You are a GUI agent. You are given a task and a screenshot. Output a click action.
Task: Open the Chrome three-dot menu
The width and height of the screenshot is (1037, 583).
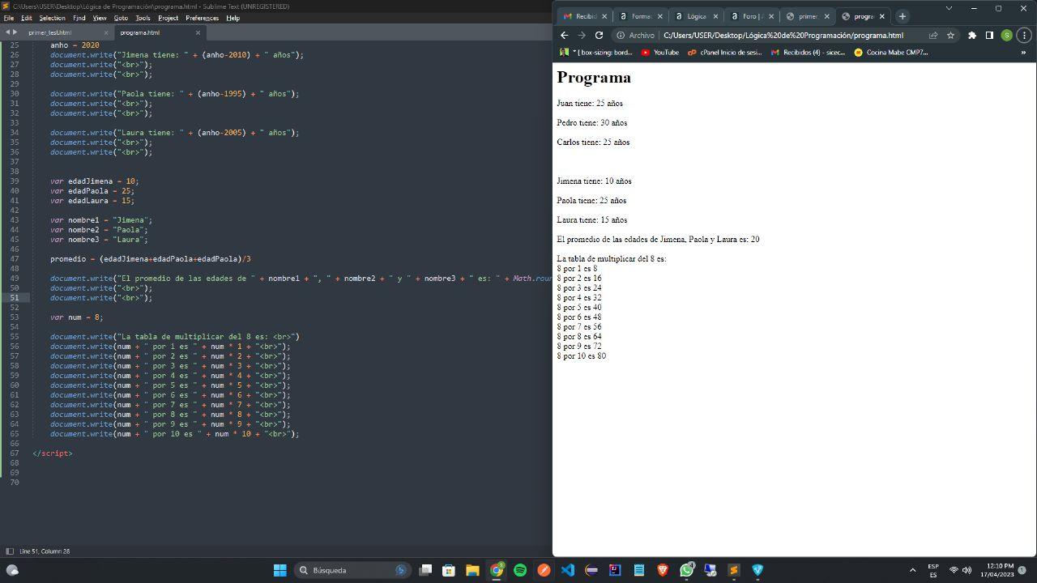point(1025,35)
